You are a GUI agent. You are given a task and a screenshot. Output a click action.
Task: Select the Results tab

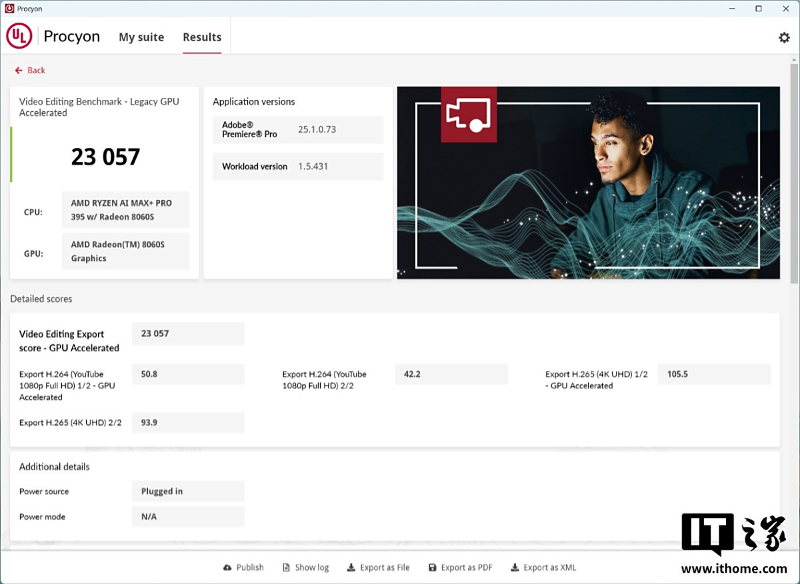click(x=202, y=37)
